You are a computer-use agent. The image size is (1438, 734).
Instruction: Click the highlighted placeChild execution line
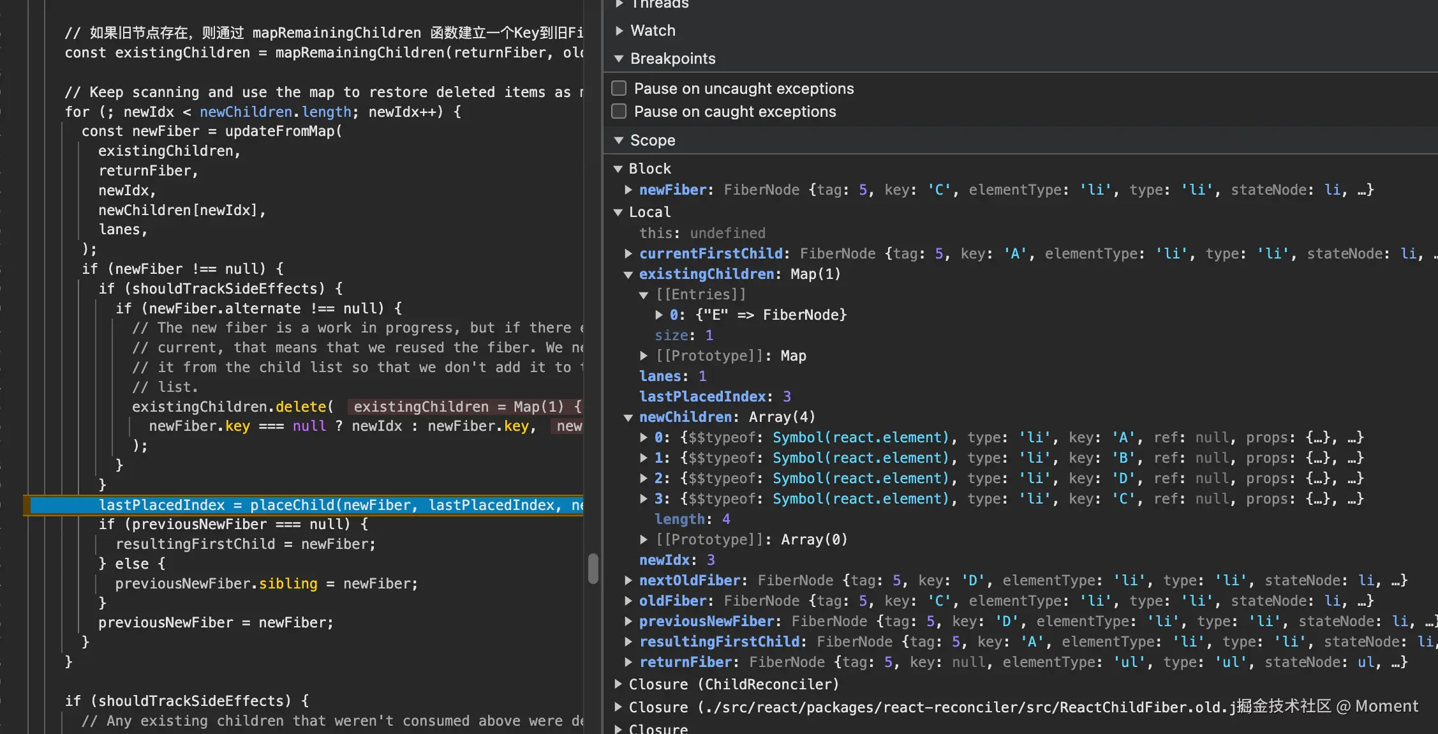306,505
